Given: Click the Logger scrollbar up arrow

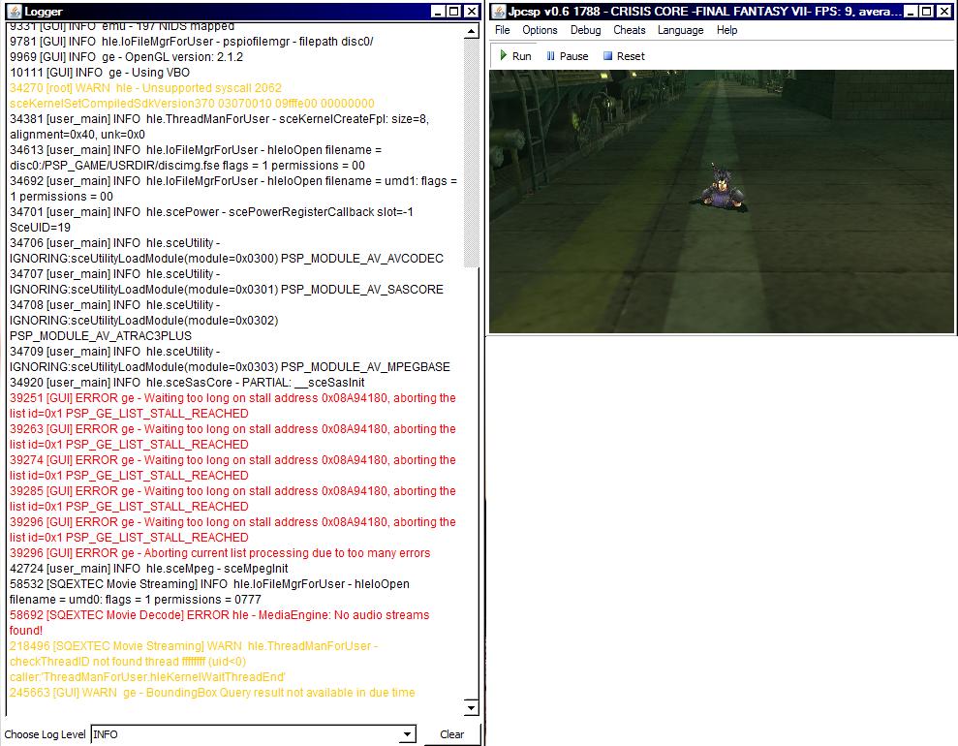Looking at the screenshot, I should coord(472,29).
